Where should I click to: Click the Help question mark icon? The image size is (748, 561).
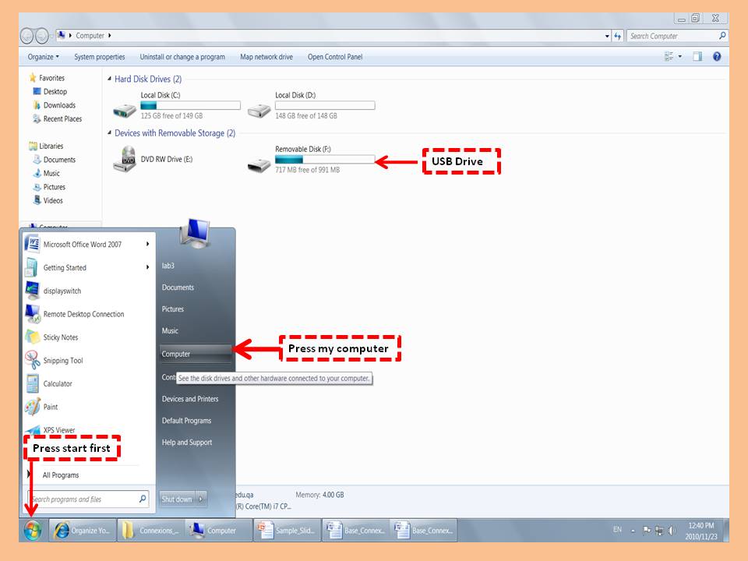coord(716,57)
